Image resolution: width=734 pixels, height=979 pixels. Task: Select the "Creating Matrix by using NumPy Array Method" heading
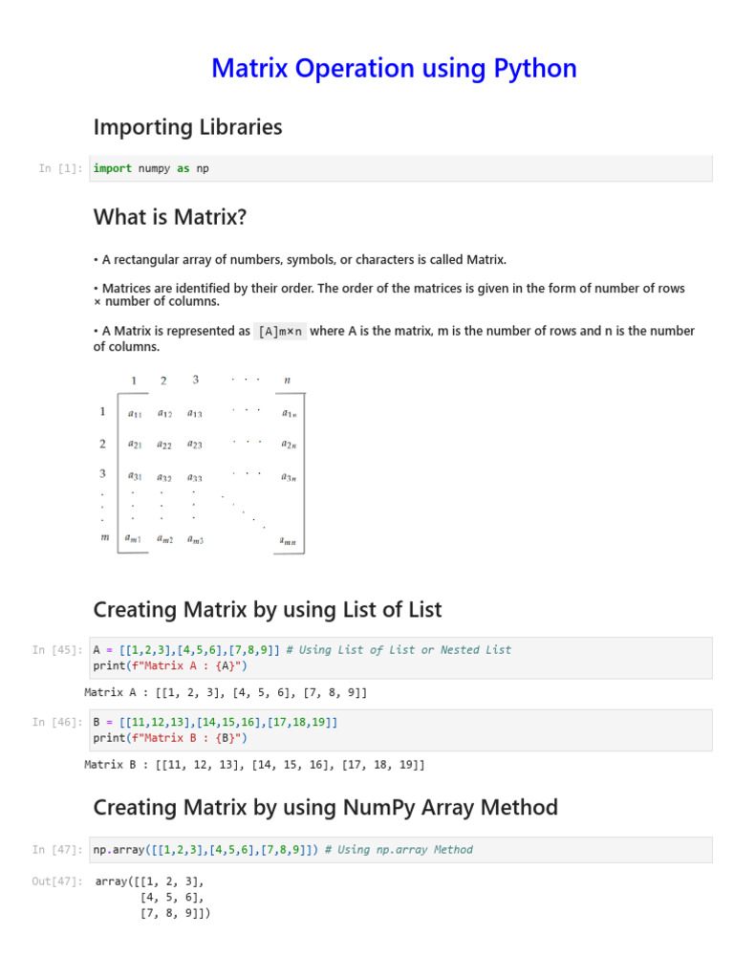(325, 808)
